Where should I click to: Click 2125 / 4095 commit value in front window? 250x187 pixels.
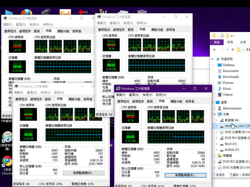pyautogui.click(x=198, y=166)
